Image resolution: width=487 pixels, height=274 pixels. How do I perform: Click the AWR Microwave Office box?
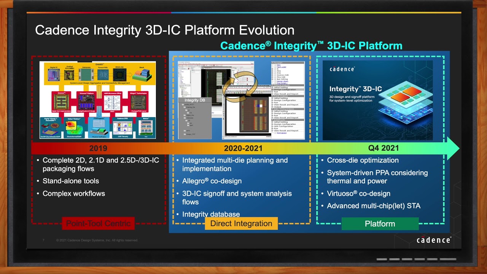112,102
